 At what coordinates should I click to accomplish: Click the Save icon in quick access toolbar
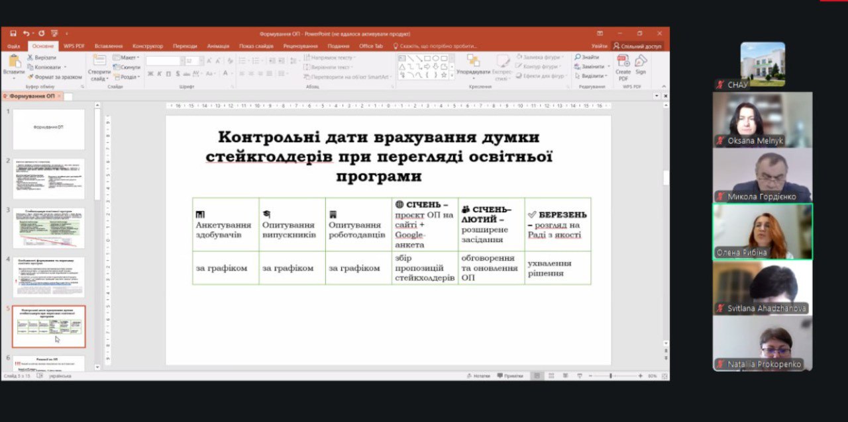(x=13, y=33)
